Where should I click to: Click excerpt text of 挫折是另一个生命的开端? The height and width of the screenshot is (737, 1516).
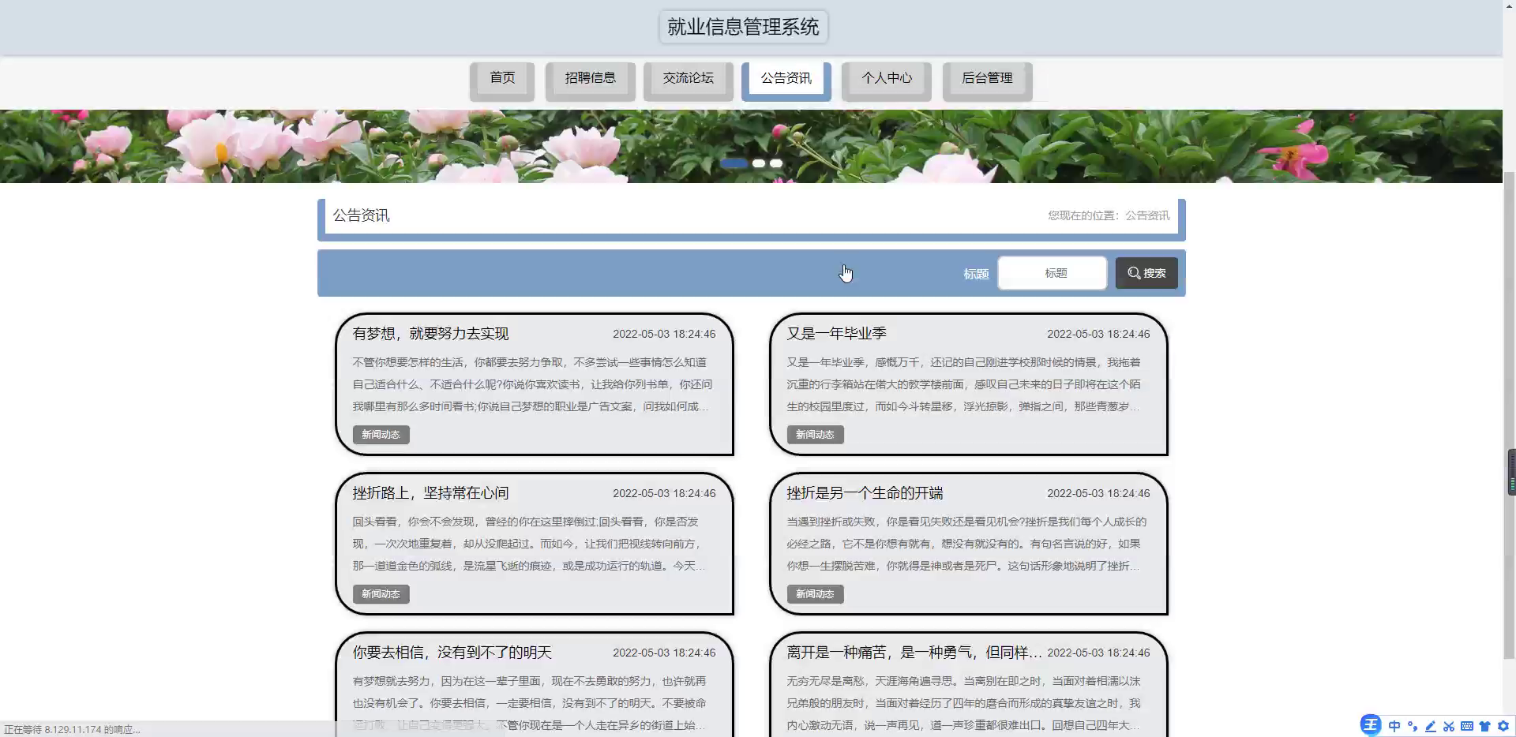966,544
